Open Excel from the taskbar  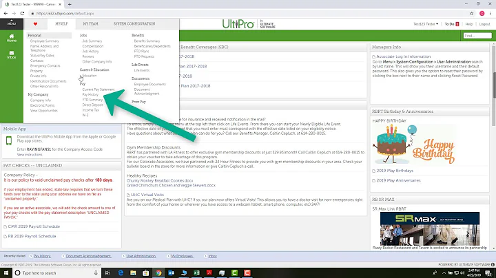point(196,272)
